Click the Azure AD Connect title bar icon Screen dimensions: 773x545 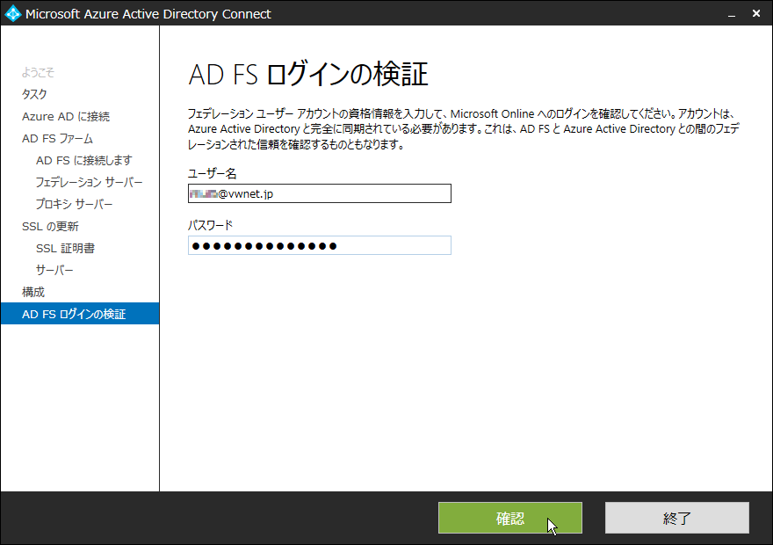pyautogui.click(x=12, y=13)
